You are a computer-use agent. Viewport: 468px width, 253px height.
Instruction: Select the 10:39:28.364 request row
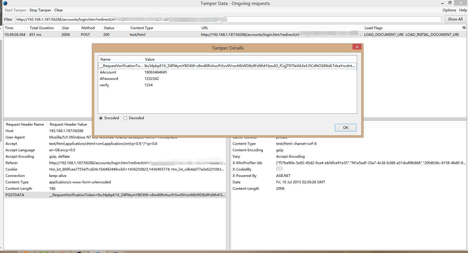click(235, 35)
